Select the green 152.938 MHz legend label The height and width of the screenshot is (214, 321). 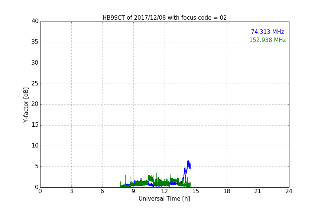tap(267, 40)
